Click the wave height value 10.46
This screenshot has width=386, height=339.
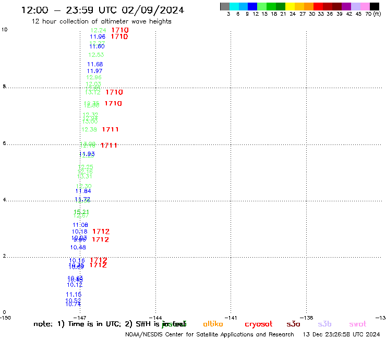tap(78, 247)
